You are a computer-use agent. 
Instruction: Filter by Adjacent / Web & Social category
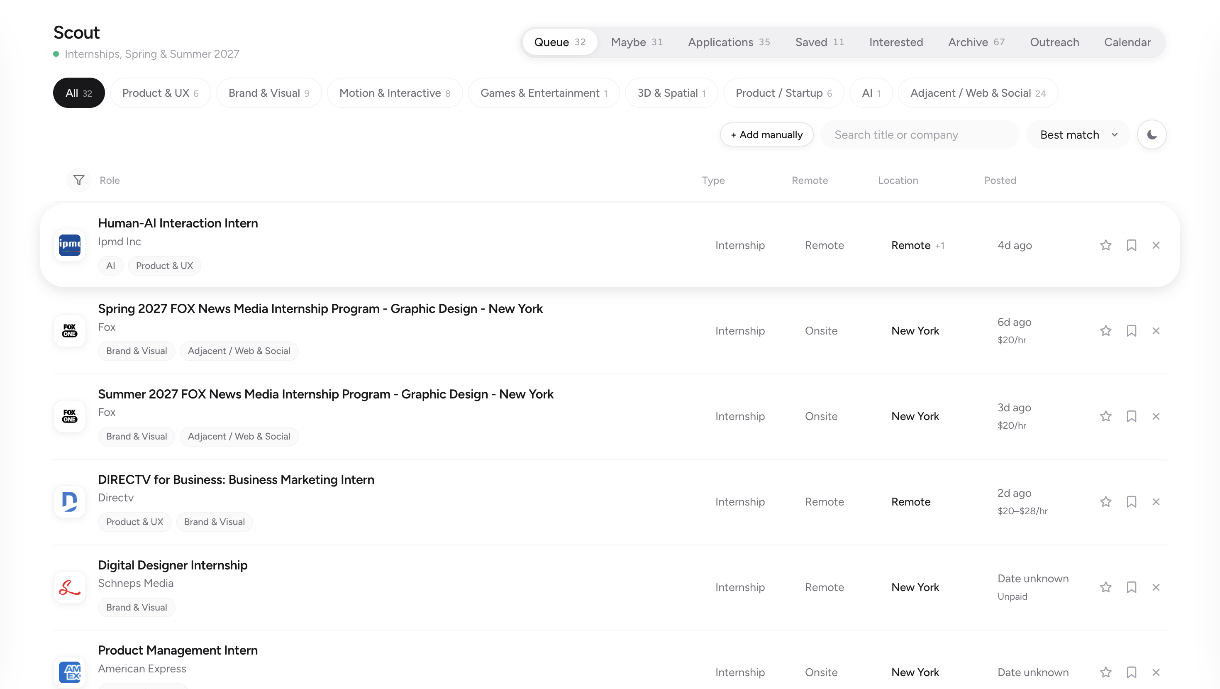point(978,93)
